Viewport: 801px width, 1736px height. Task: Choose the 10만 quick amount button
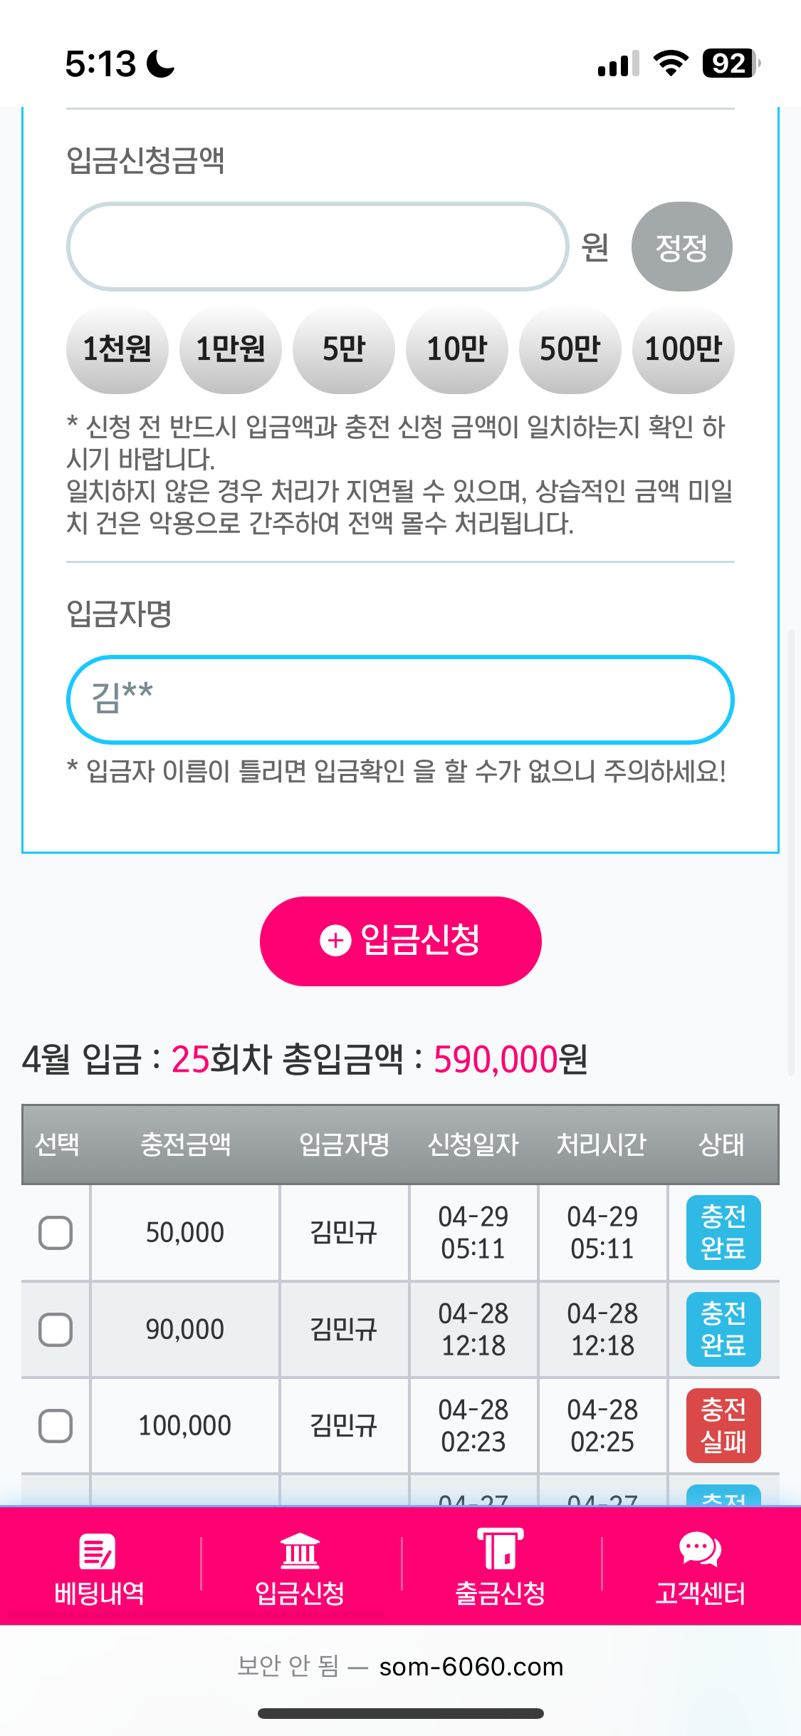click(457, 349)
